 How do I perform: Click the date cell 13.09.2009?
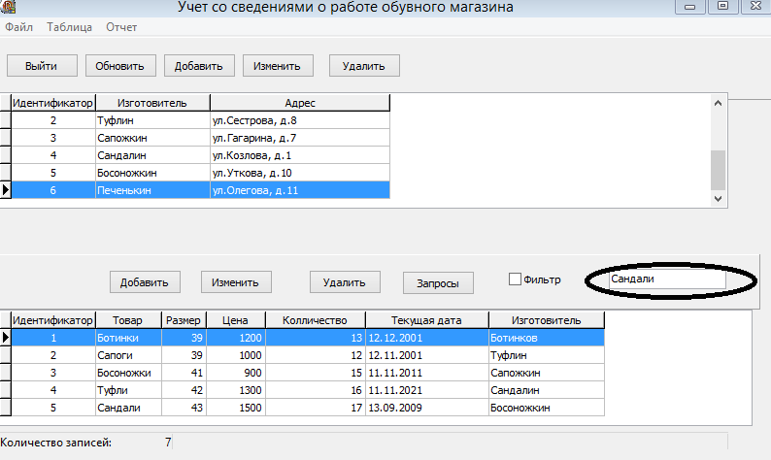coord(427,408)
